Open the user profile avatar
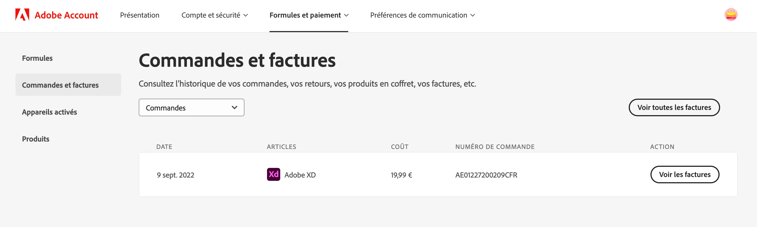757x227 pixels. [x=731, y=15]
